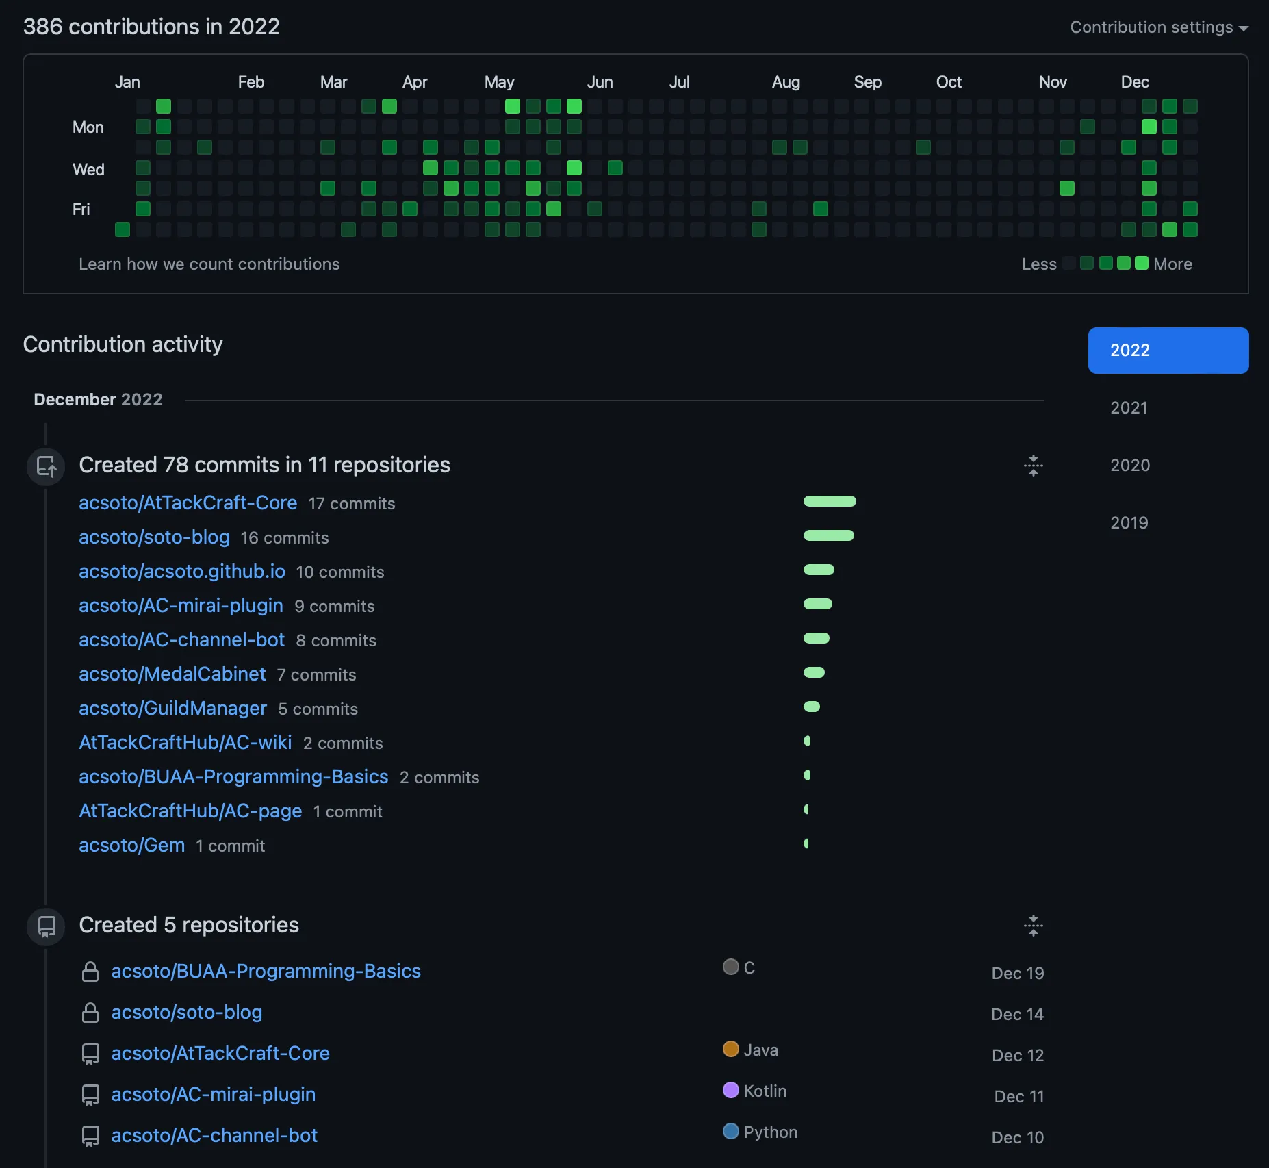Click repo icon beside acsoto/AtTackCraft-Core in created list
1269x1168 pixels.
pyautogui.click(x=90, y=1054)
